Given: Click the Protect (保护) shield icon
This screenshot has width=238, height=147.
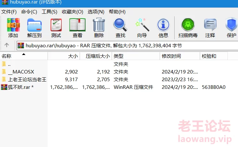Looking at the screenshot, I should pos(232,25).
